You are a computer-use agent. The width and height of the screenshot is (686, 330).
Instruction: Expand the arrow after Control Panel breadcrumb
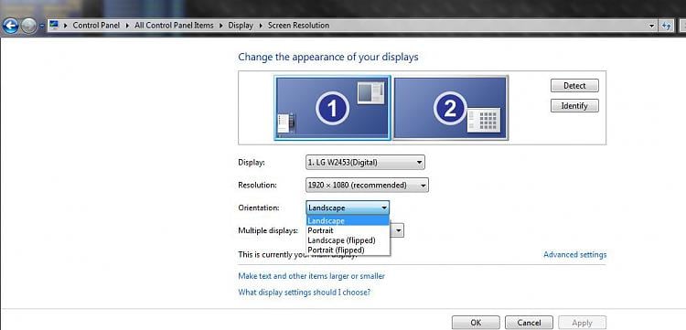tap(127, 26)
